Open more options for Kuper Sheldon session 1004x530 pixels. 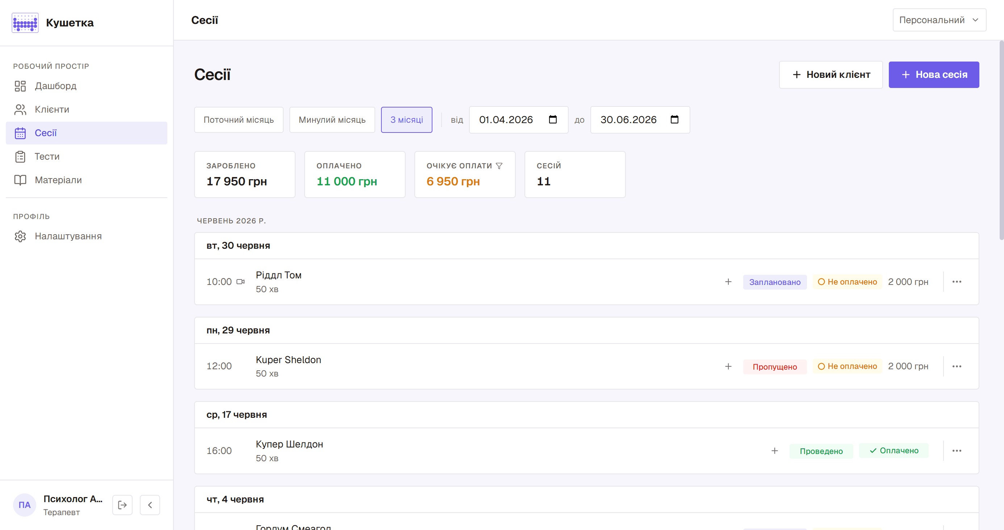(x=957, y=366)
